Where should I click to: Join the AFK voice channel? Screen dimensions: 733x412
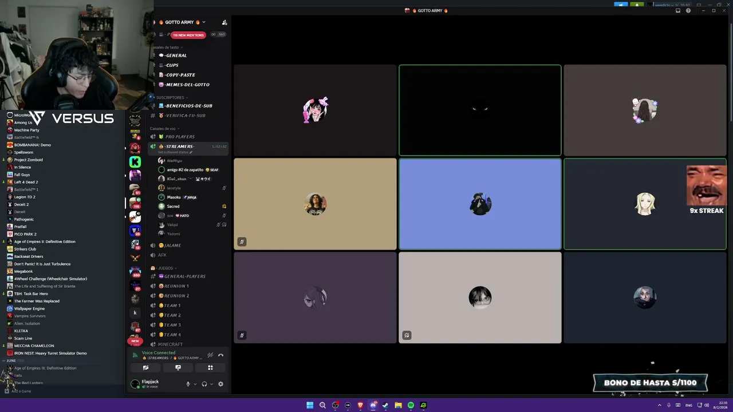[x=162, y=255]
